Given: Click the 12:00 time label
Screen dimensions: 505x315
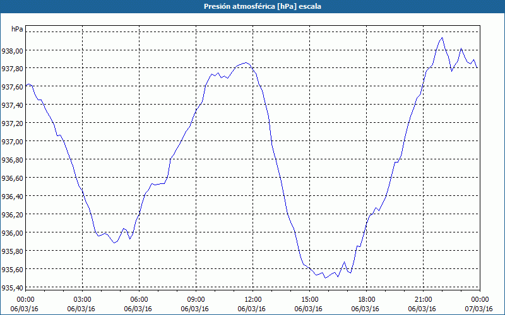Looking at the screenshot, I should [x=253, y=300].
